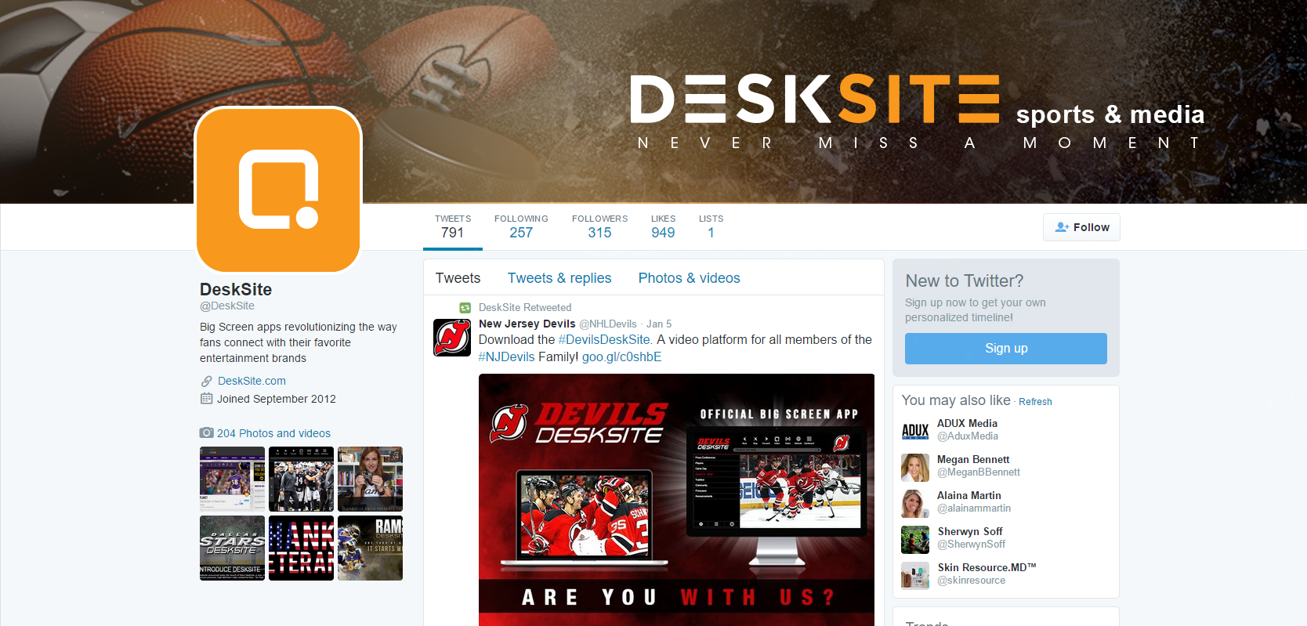Image resolution: width=1307 pixels, height=626 pixels.
Task: Click the camera icon beside 204 Photos and videos
Action: (x=207, y=432)
